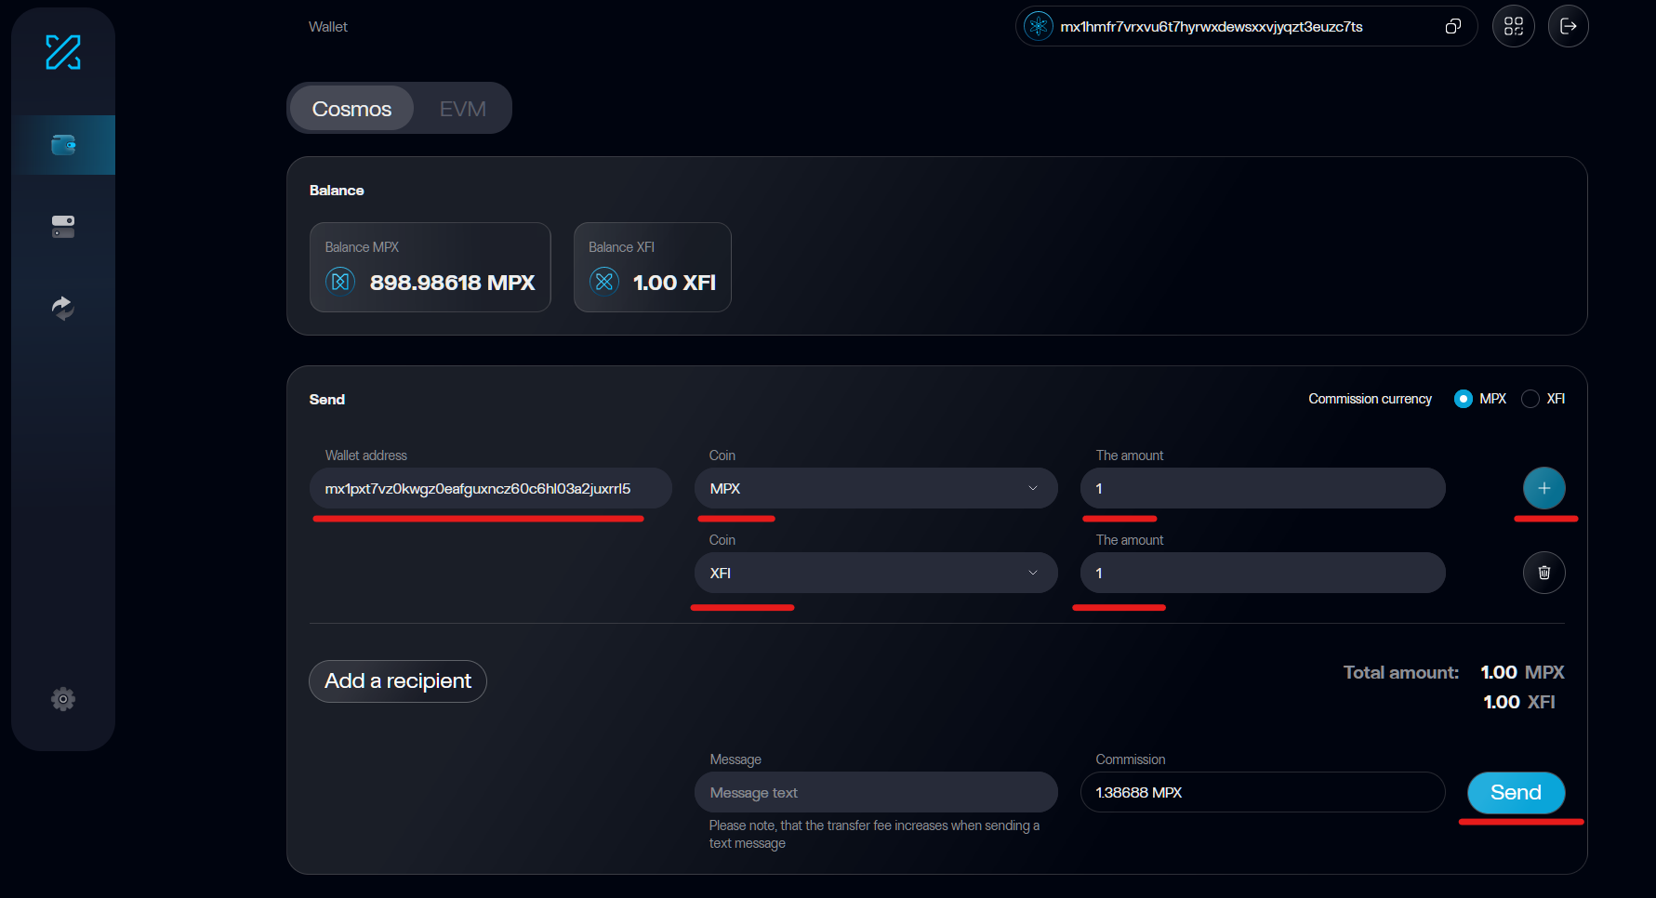Open settings via the gear icon
The image size is (1656, 898).
pos(63,699)
